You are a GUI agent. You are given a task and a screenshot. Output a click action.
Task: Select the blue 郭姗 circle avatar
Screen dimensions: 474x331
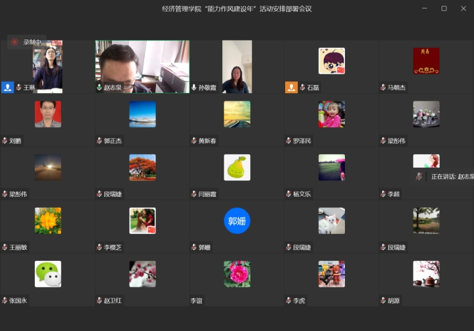coord(237,221)
